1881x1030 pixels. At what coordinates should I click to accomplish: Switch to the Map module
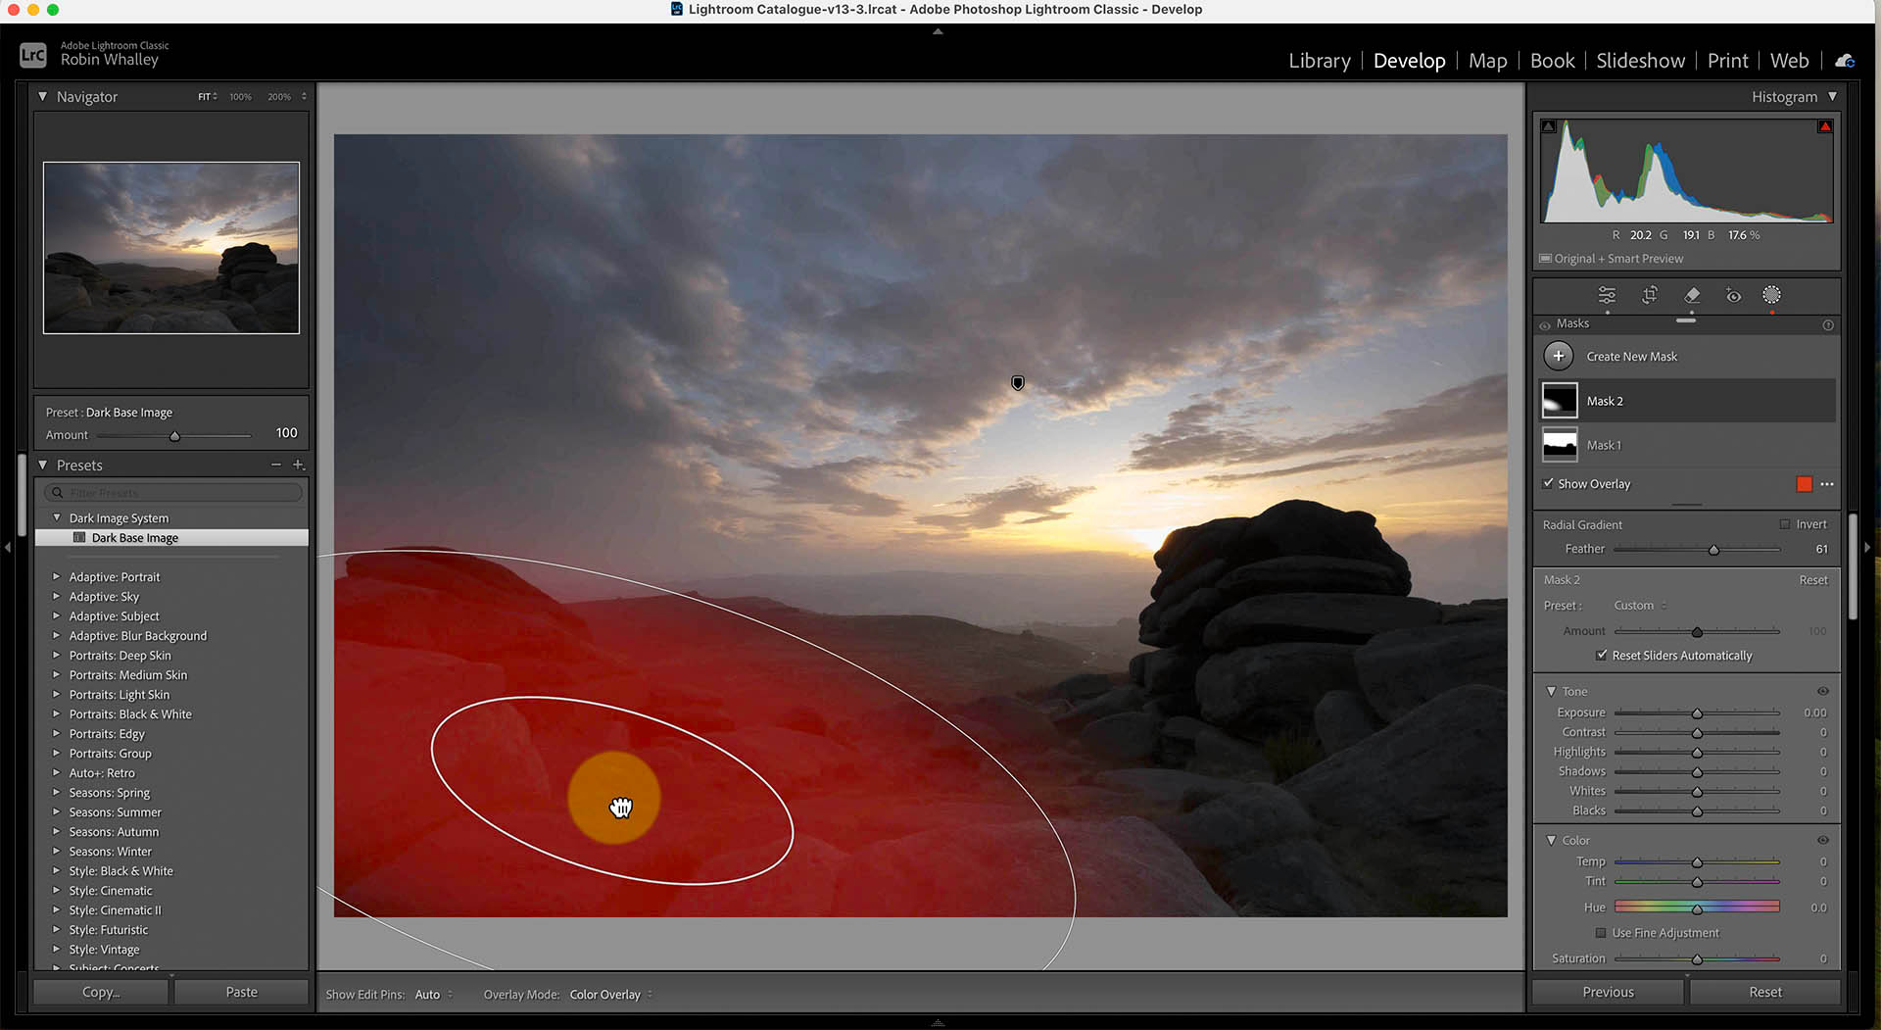[x=1487, y=61]
